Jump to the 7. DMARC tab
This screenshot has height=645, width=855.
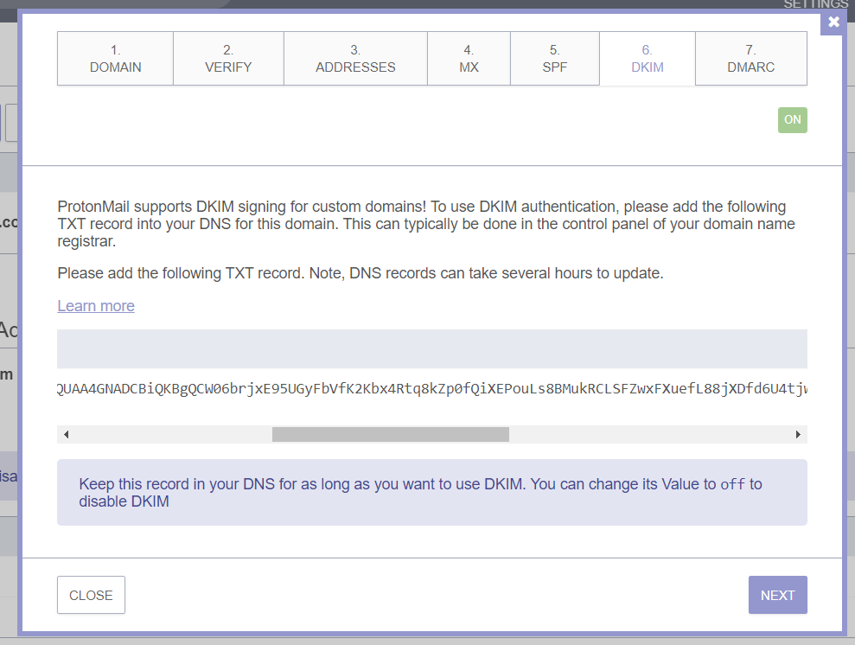pos(751,58)
